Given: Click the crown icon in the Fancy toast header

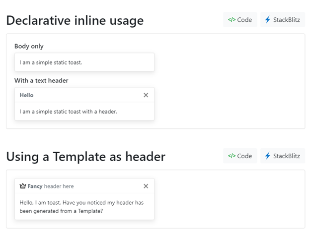Looking at the screenshot, I should pos(22,186).
